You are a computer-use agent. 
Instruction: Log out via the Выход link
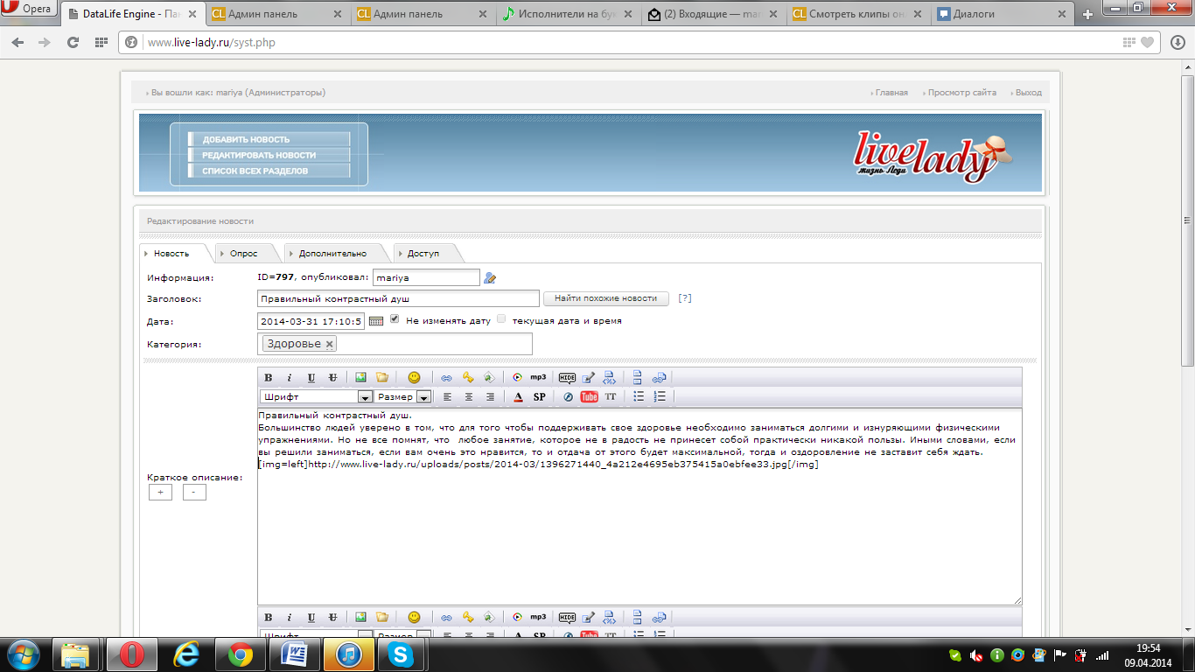pyautogui.click(x=1028, y=93)
